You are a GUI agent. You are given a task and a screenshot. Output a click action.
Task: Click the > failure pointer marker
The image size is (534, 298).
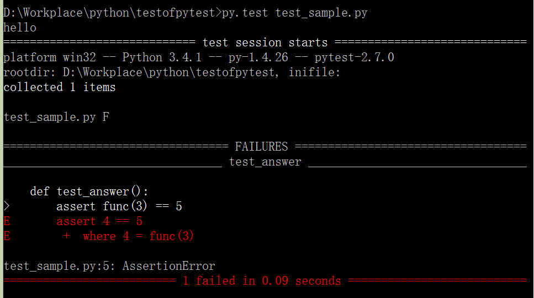pyautogui.click(x=7, y=206)
